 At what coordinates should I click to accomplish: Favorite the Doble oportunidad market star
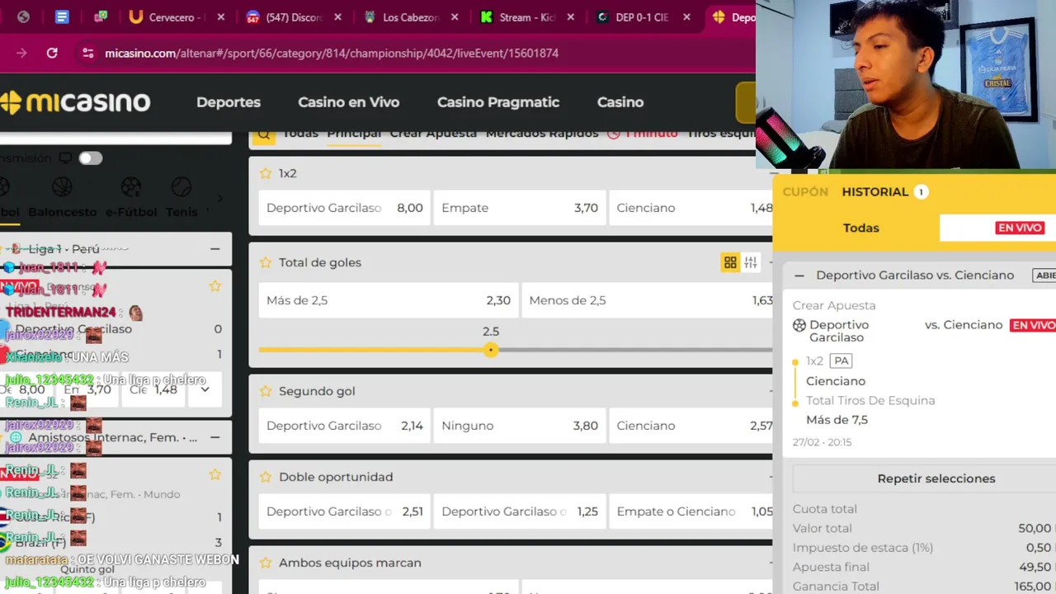[266, 477]
